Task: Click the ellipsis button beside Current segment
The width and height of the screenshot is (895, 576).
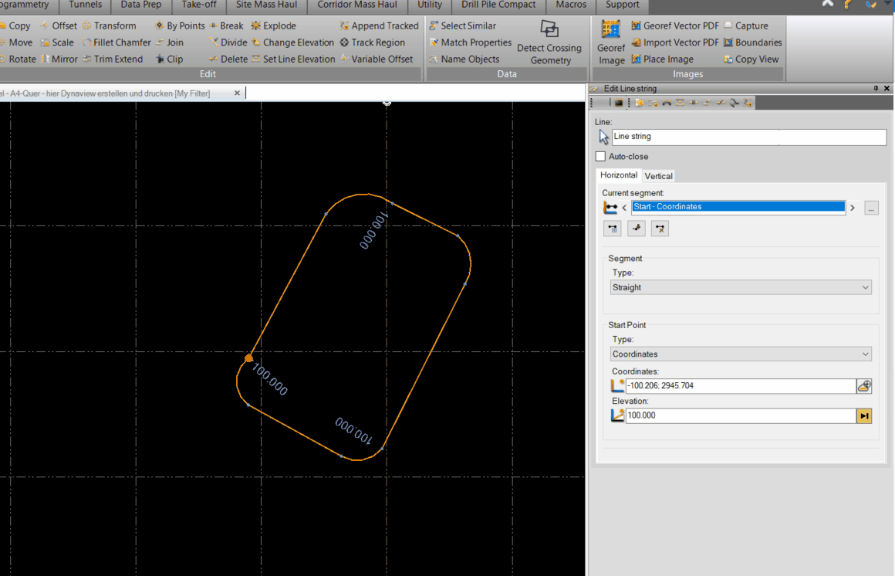Action: pos(871,208)
